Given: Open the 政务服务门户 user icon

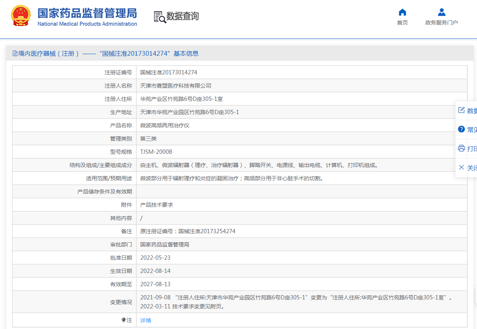Looking at the screenshot, I should point(442,12).
